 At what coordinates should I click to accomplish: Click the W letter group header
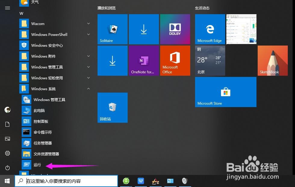pos(21,14)
